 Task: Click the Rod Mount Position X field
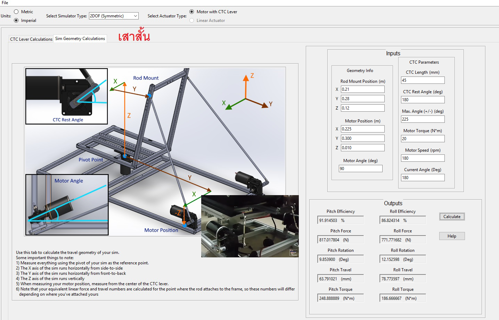(362, 89)
